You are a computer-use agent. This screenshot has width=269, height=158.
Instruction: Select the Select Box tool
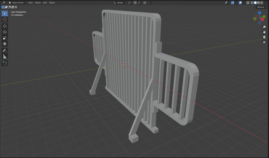[5, 13]
